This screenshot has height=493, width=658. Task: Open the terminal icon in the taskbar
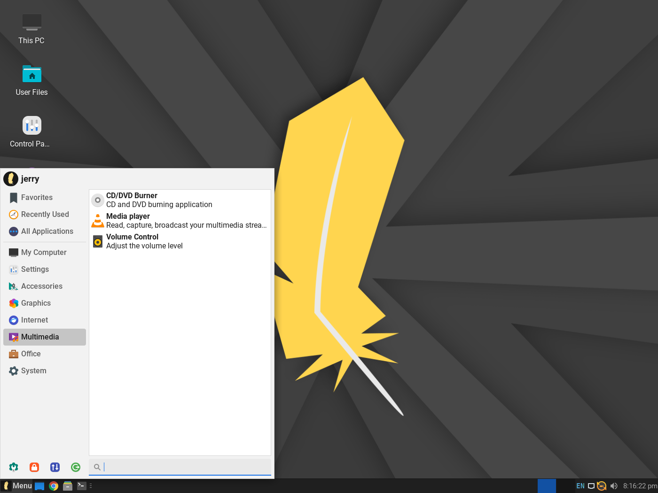click(82, 486)
